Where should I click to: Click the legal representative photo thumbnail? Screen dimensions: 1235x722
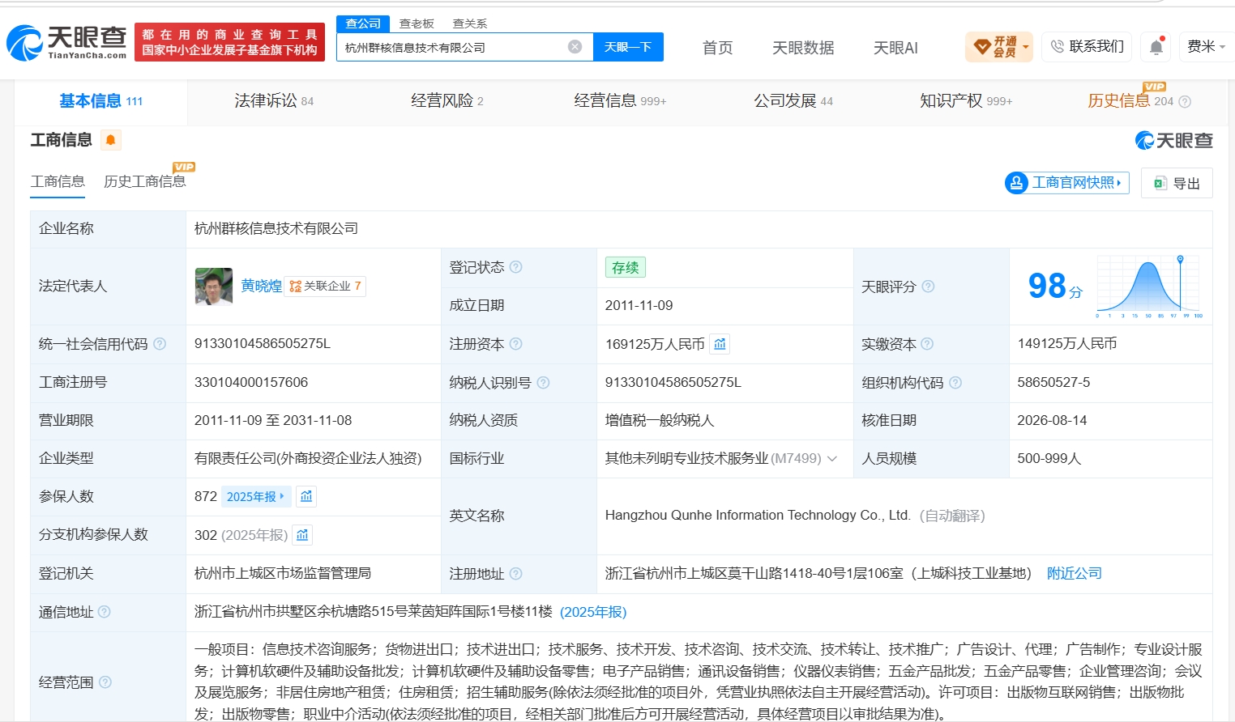[214, 287]
